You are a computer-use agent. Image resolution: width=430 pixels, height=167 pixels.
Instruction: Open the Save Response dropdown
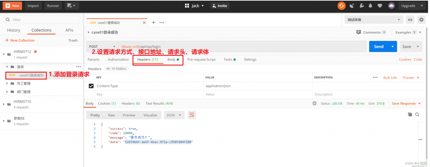click(406, 103)
